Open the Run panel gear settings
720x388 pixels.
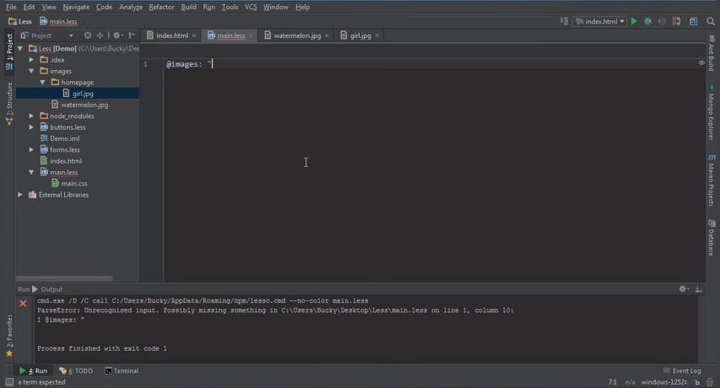coord(683,288)
